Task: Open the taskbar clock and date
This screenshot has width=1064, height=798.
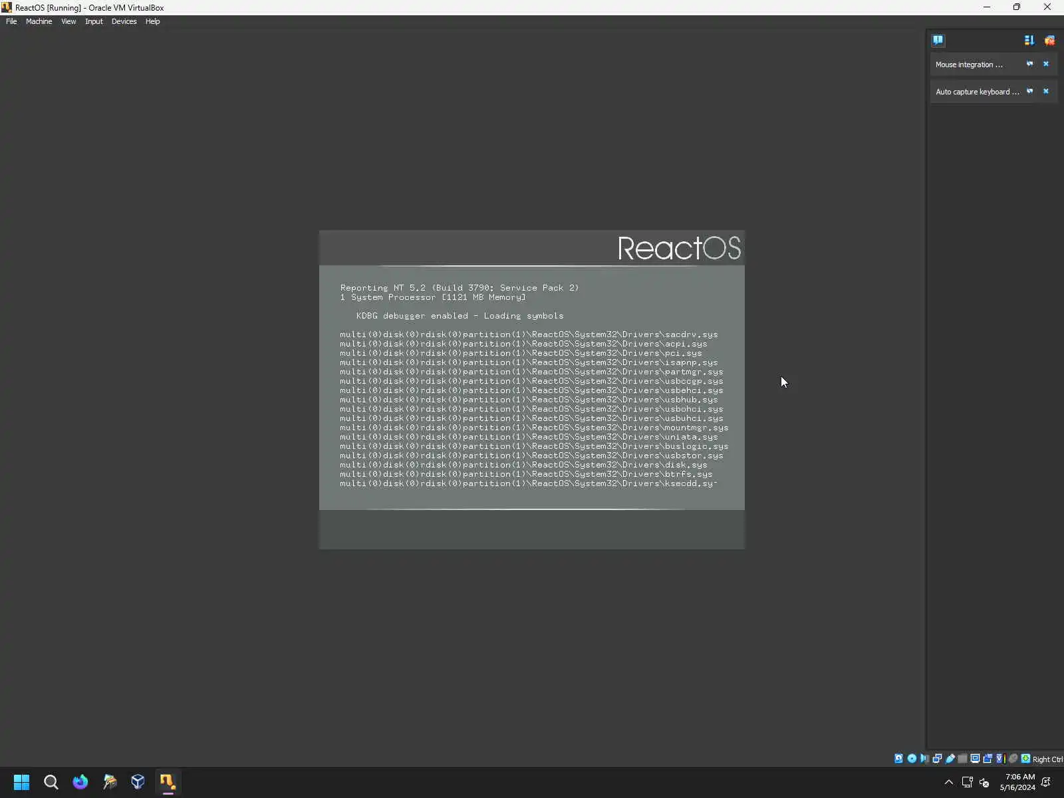Action: click(x=1017, y=782)
